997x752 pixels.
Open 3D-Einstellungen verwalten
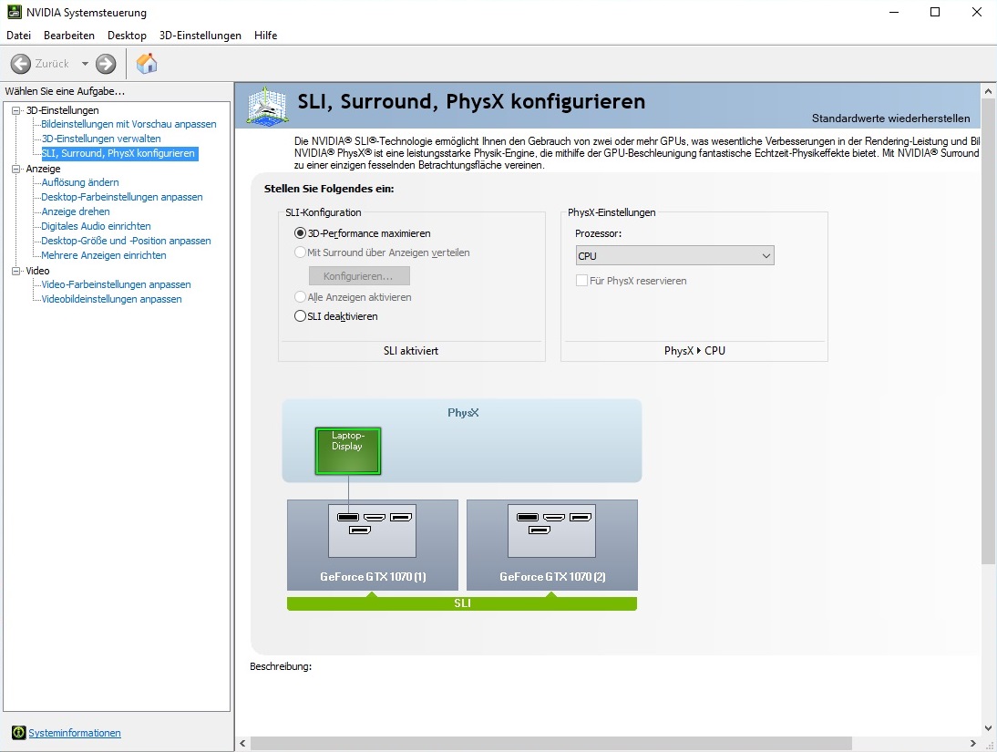coord(101,139)
